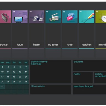The image size is (106, 106).
Task: Select calendar day 7
Action: point(26,67)
